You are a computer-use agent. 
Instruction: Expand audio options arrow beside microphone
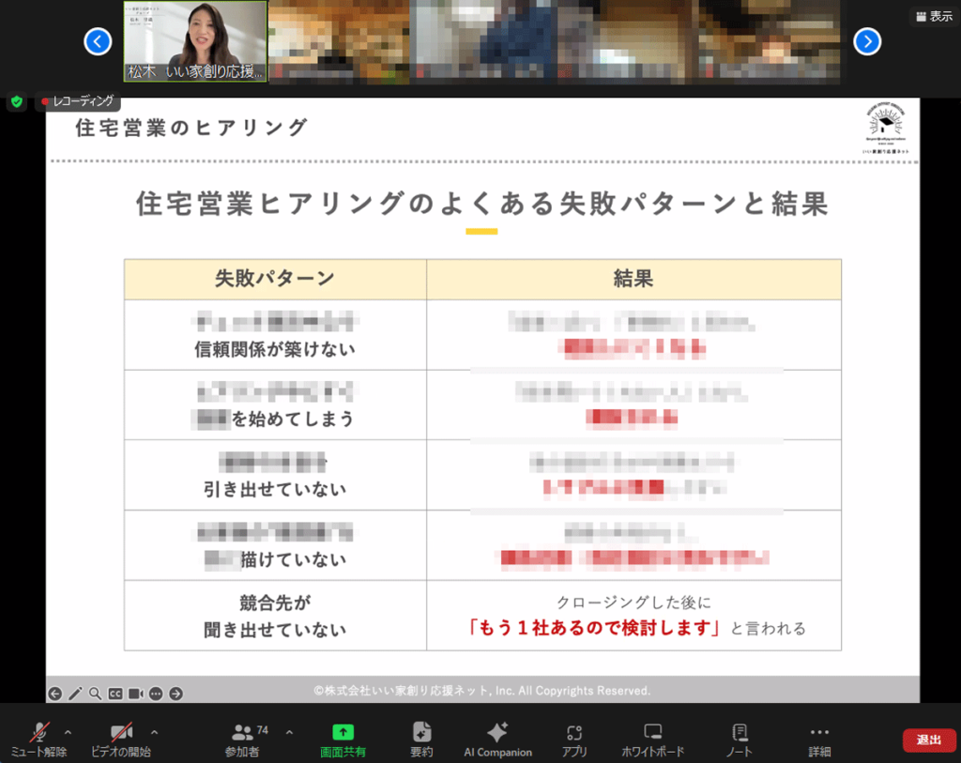(68, 732)
